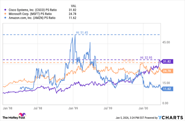Viewport: 185px width, 121px height.
Task: Click the Jul '98 x-axis label
Action: click(38, 108)
